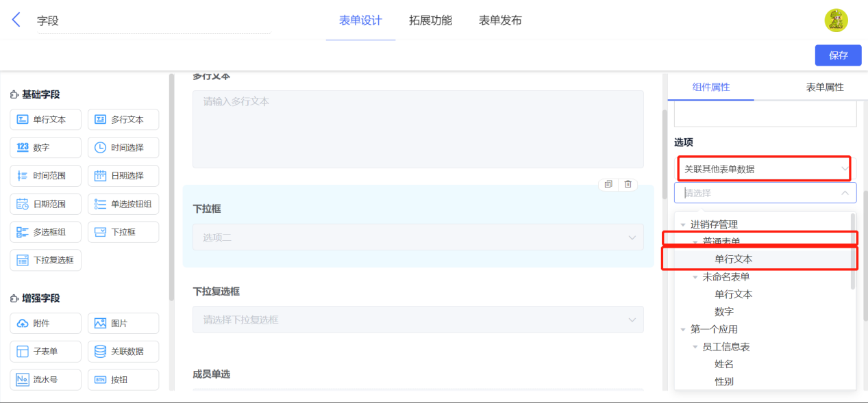868x403 pixels.
Task: Delete the 下拉框 field with trash icon
Action: coord(628,185)
